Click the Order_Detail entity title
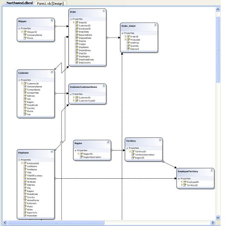Image resolution: width=231 pixels, height=226 pixels. tap(128, 26)
